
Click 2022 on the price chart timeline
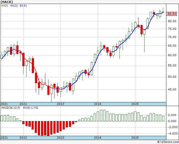[23, 104]
